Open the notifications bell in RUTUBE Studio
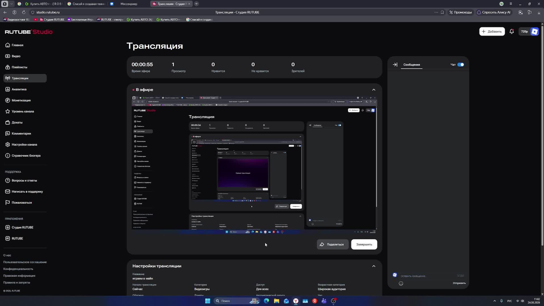Viewport: 544px width, 306px height. (x=512, y=31)
